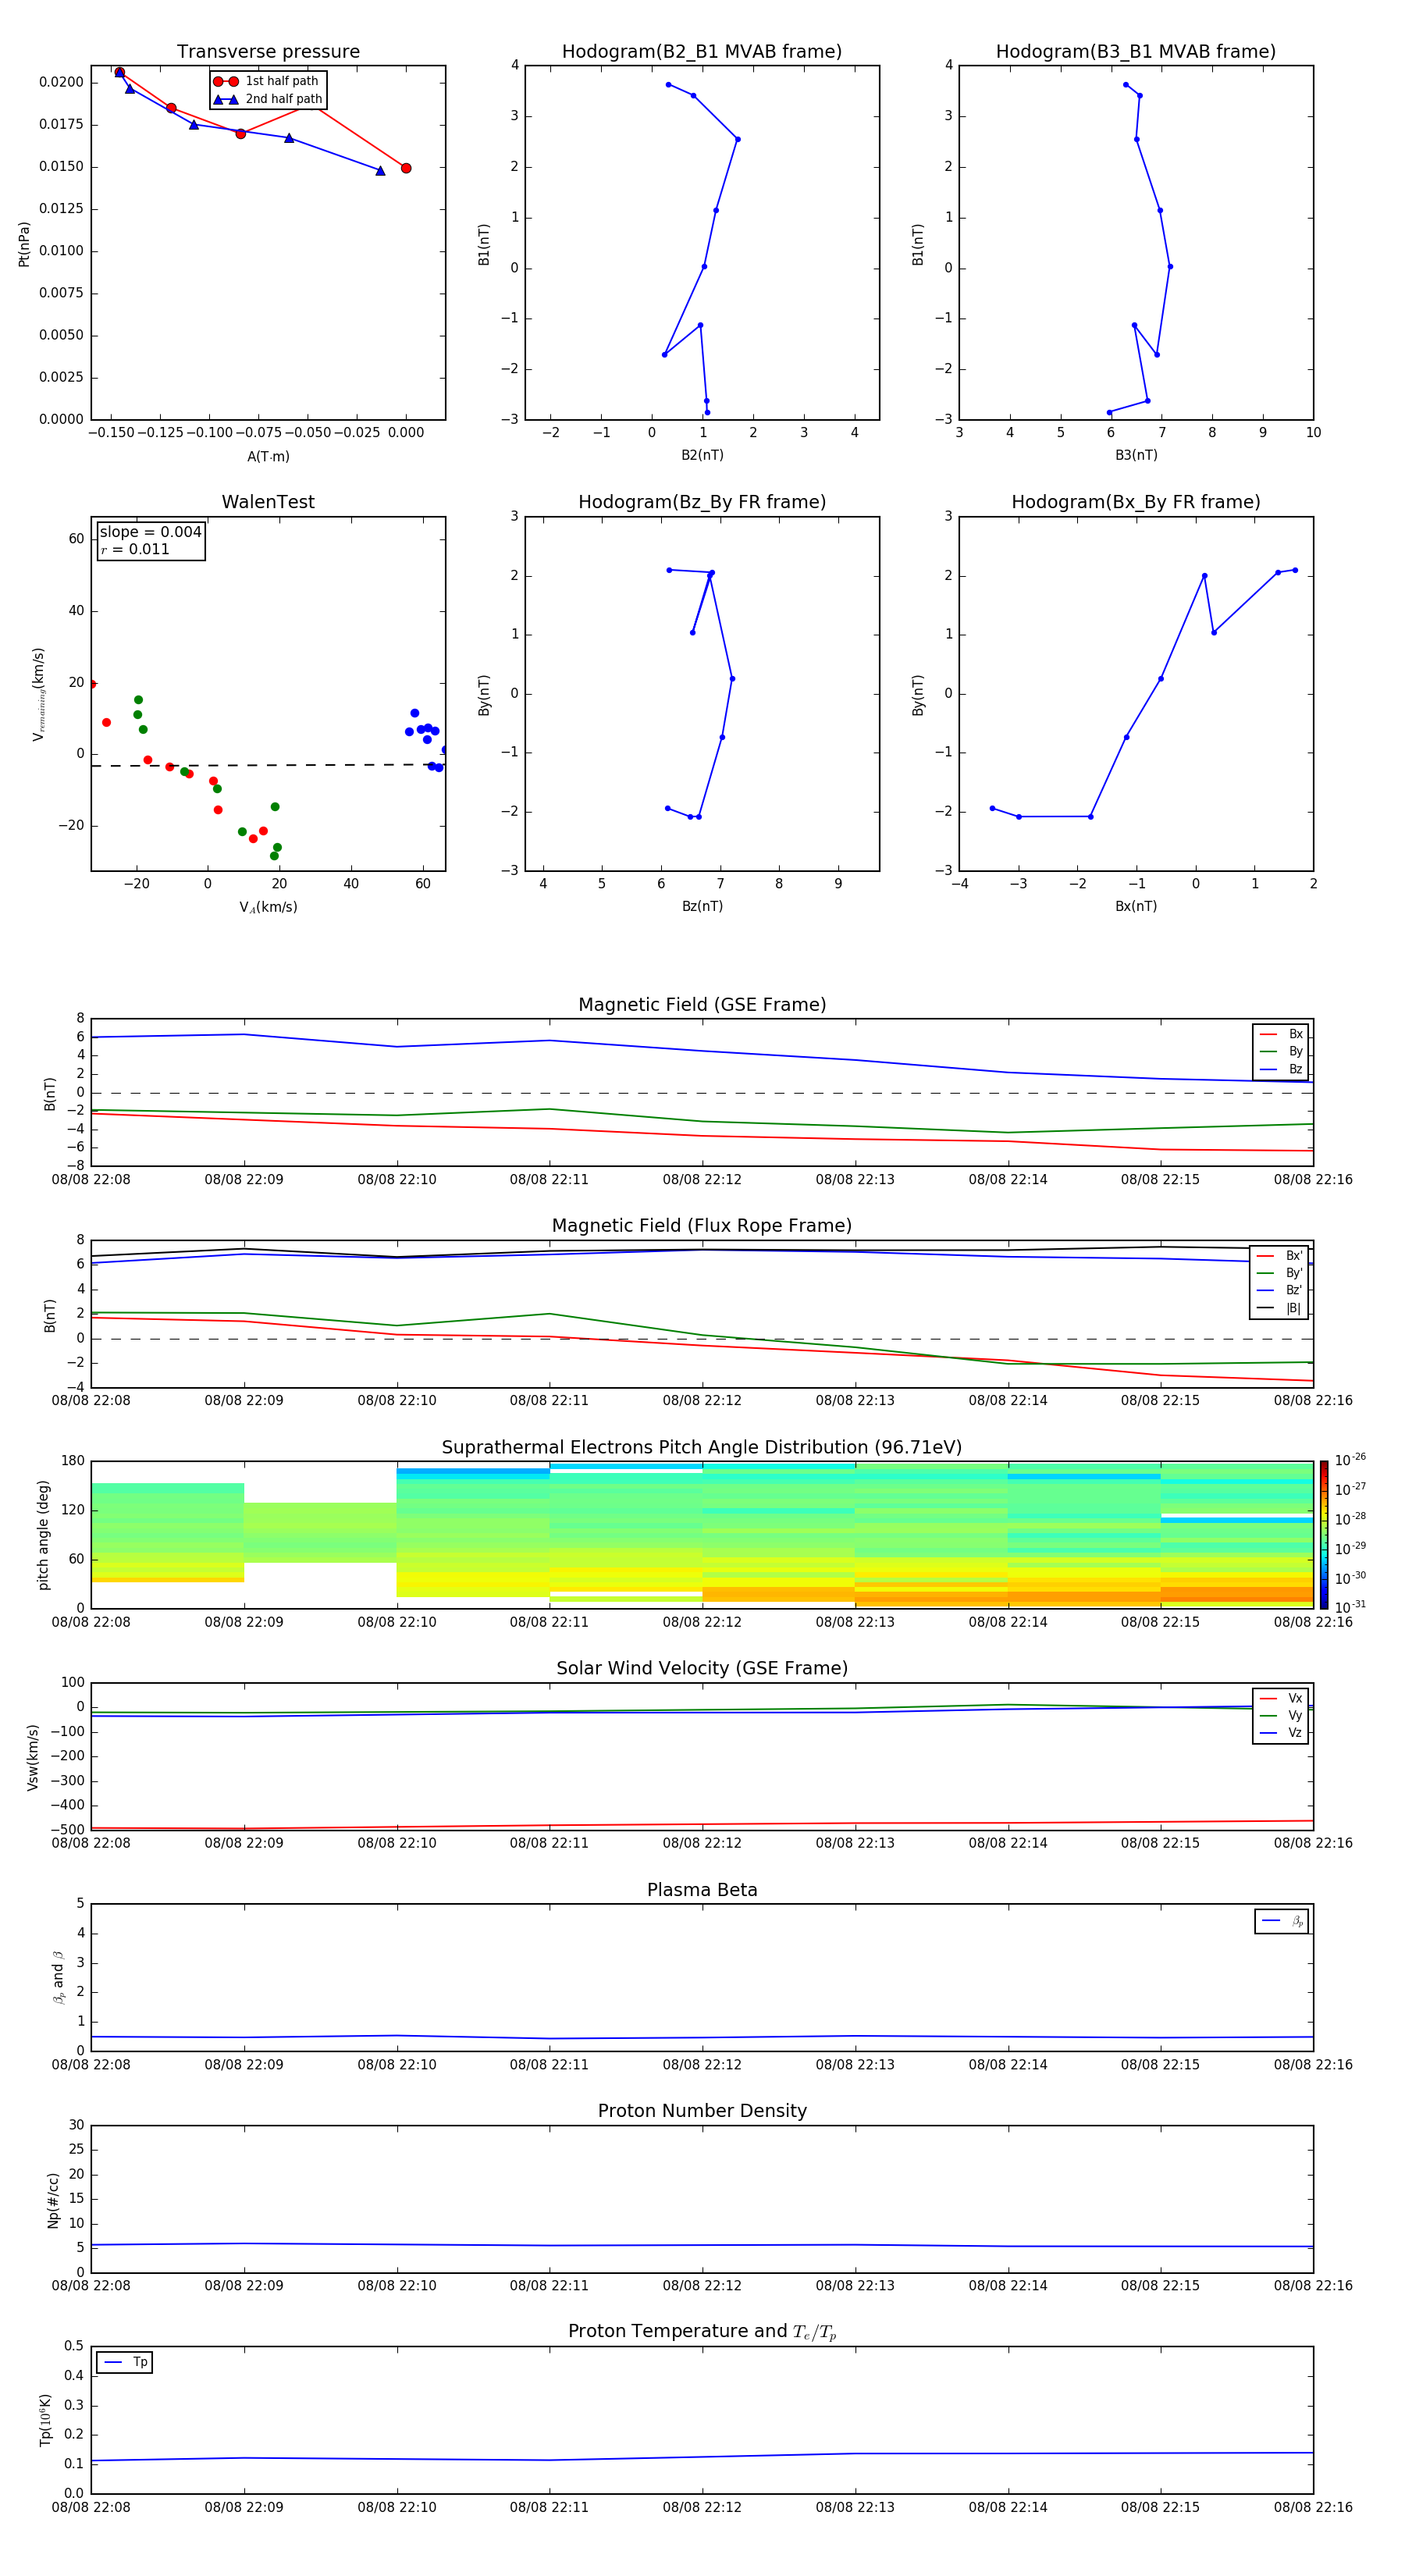Screen dimensions: 1405x2576
Task: Click the |B| legend entry in Flux Rope plot
Action: click(x=1280, y=1308)
